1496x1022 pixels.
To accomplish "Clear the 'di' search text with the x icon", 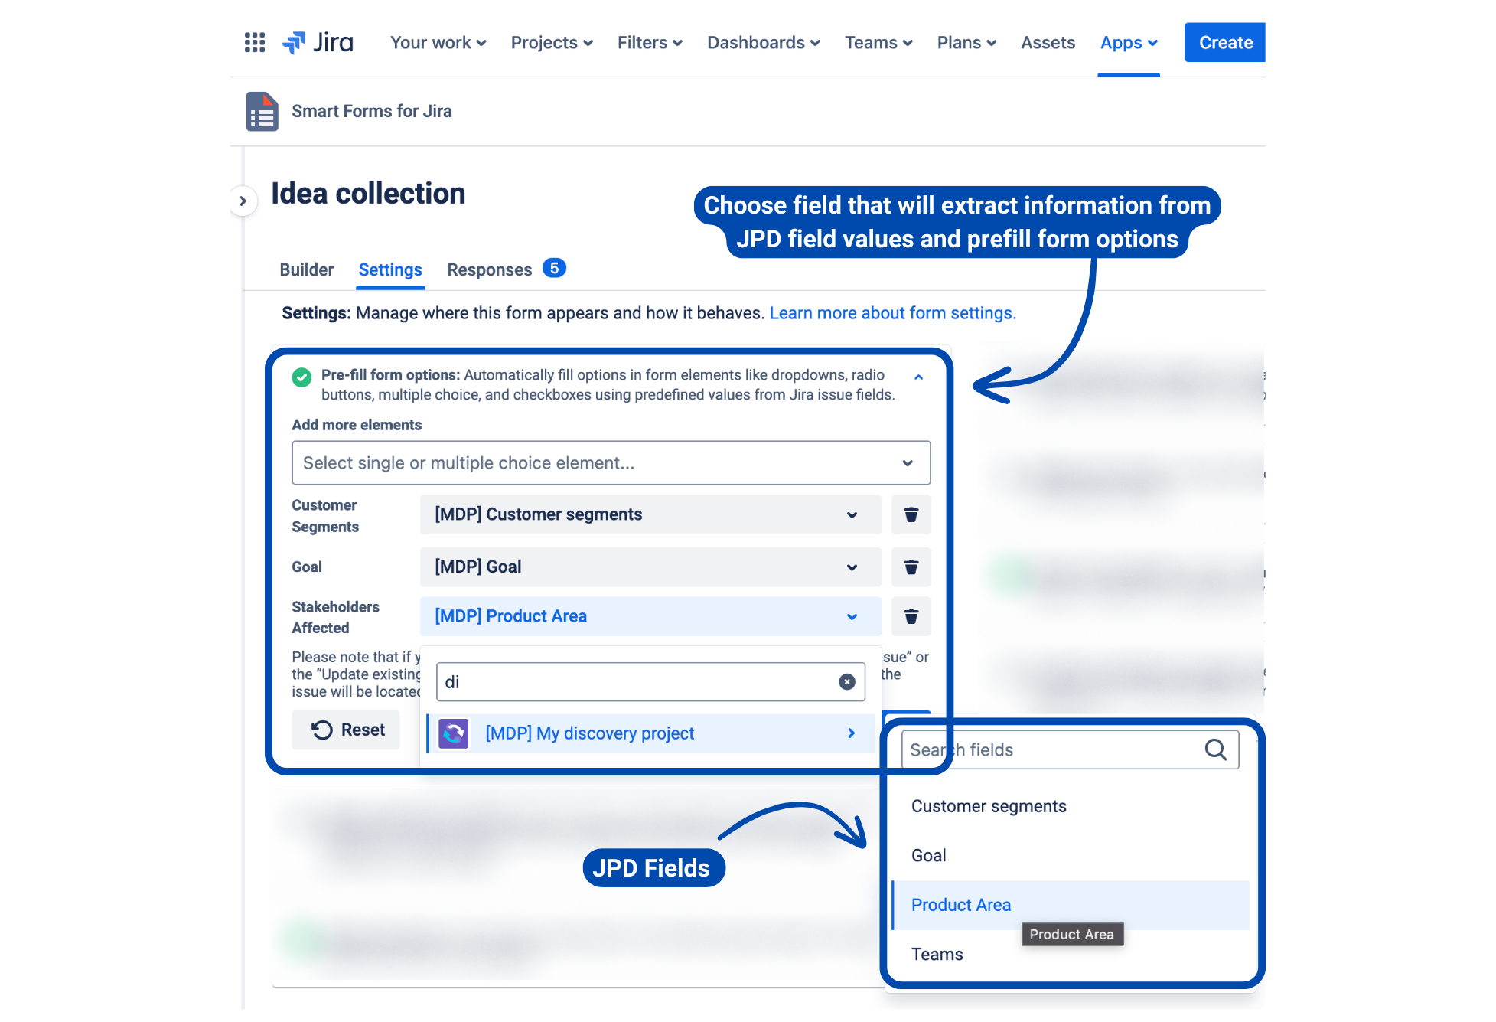I will click(846, 681).
